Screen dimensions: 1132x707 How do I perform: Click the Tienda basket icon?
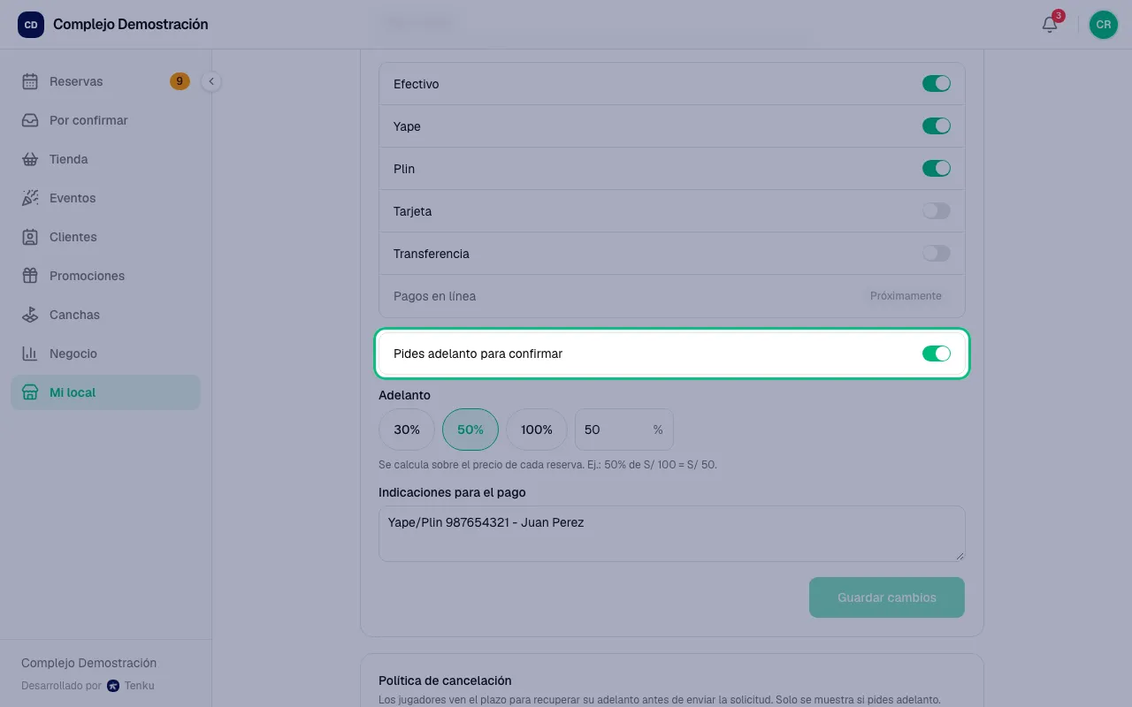pos(30,159)
